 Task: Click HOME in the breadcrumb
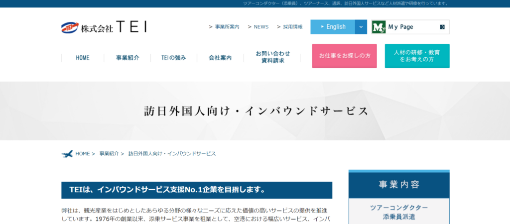pyautogui.click(x=82, y=154)
